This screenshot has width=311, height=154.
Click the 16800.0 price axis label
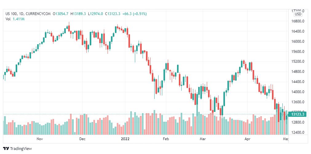(297, 21)
